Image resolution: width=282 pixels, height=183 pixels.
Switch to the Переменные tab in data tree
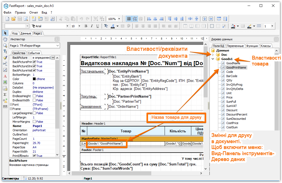coord(235,46)
